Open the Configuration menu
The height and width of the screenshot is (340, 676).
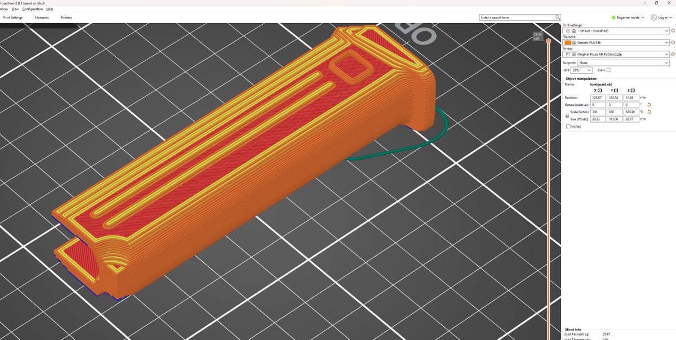point(32,9)
